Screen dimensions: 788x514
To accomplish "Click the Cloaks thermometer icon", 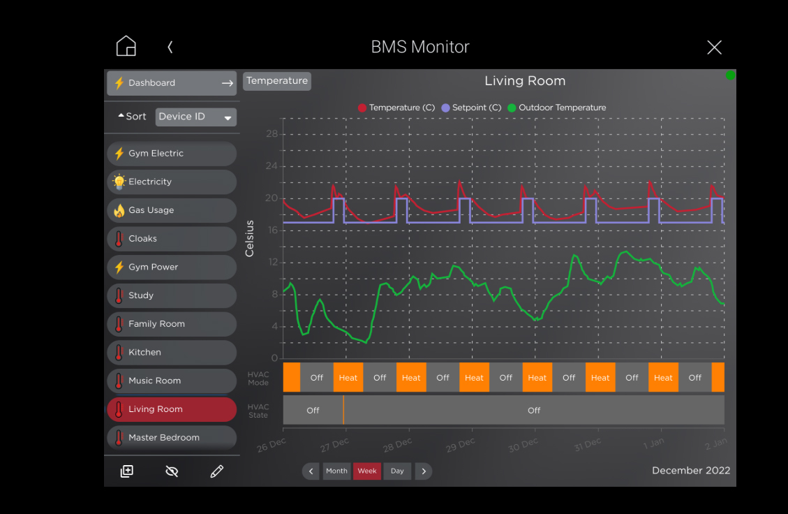I will click(x=119, y=239).
